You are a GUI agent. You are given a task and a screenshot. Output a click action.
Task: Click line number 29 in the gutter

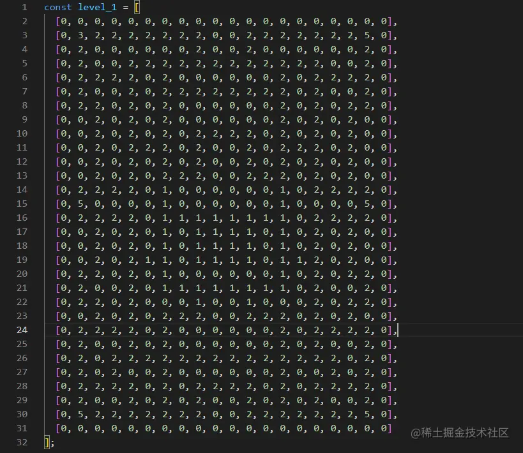(x=22, y=400)
